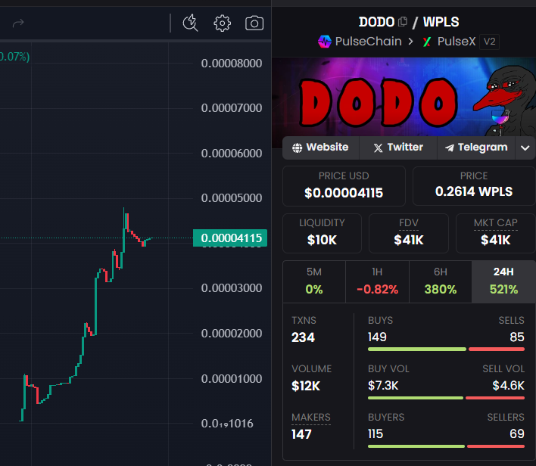Click the BUYERS 115 value
Screen dimensions: 536x466
376,434
